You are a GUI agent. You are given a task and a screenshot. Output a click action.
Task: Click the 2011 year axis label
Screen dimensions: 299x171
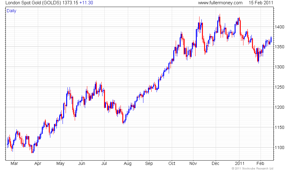tap(240, 164)
